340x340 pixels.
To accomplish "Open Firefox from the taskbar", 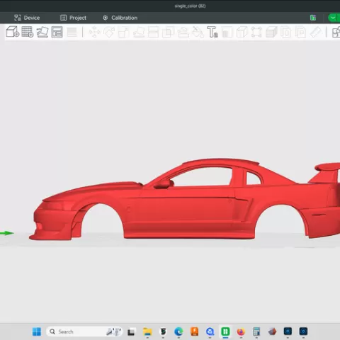I will coord(241,331).
